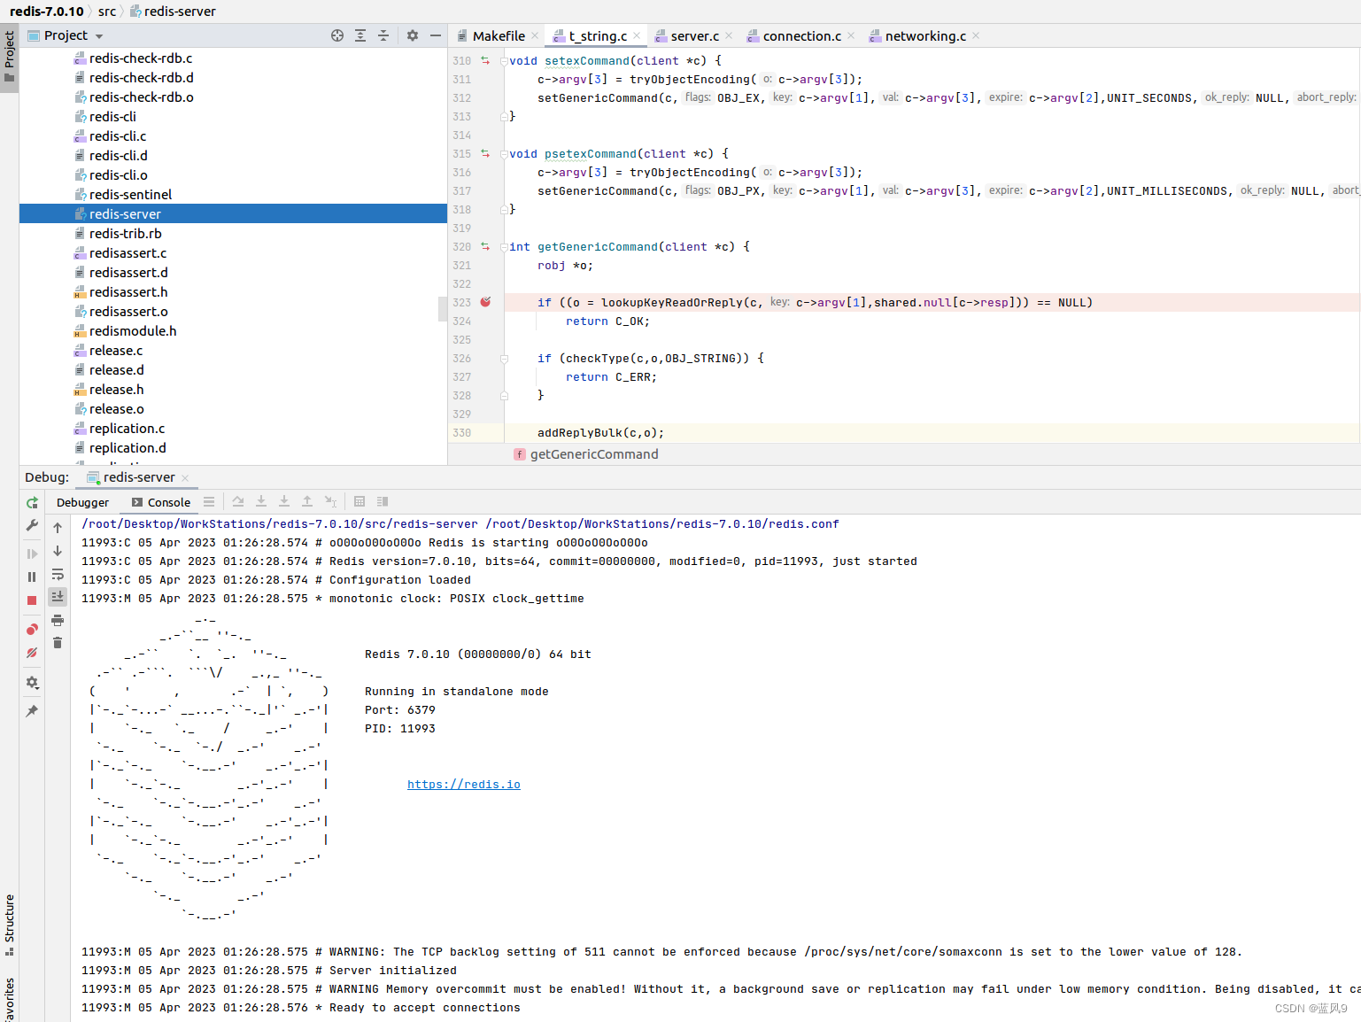Print the console output

[58, 620]
